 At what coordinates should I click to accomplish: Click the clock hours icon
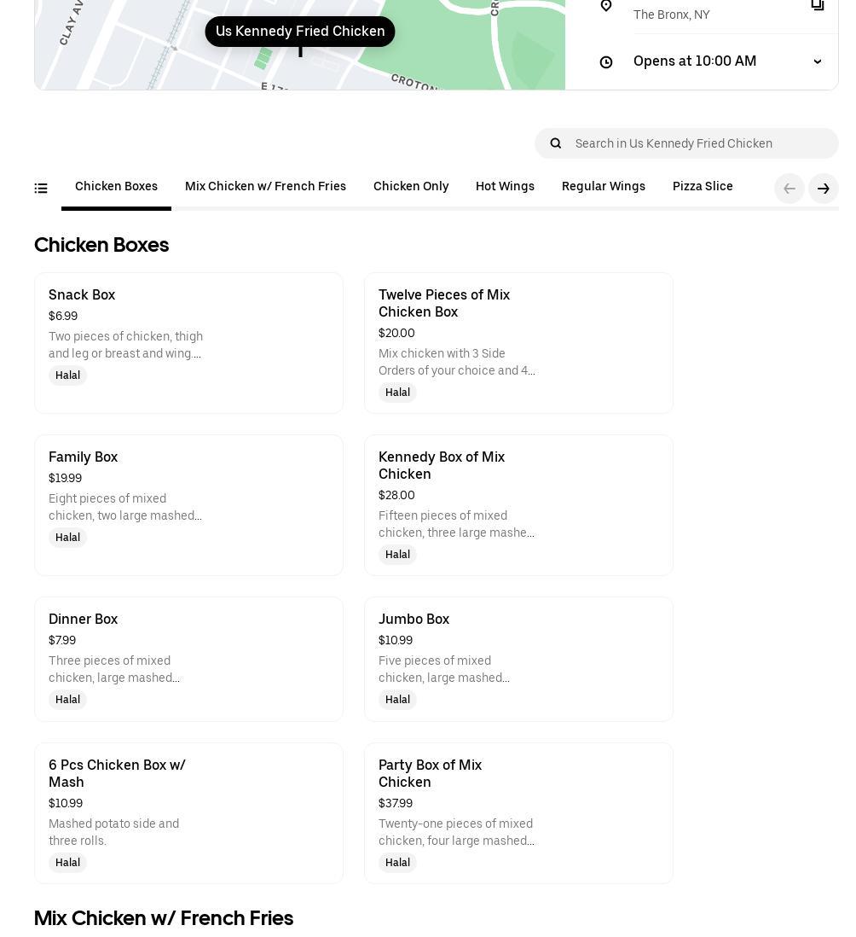point(606,62)
